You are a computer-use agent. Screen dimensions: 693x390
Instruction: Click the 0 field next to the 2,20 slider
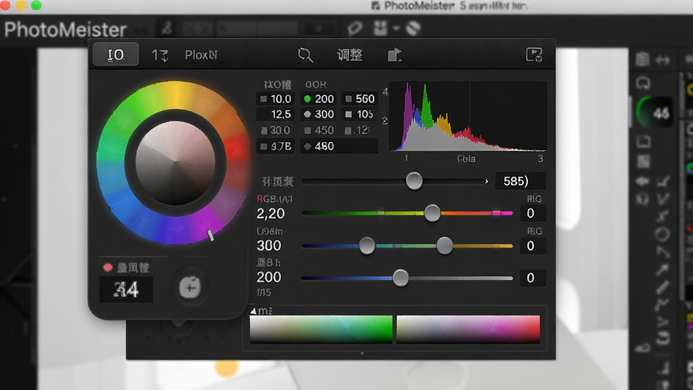pyautogui.click(x=532, y=213)
